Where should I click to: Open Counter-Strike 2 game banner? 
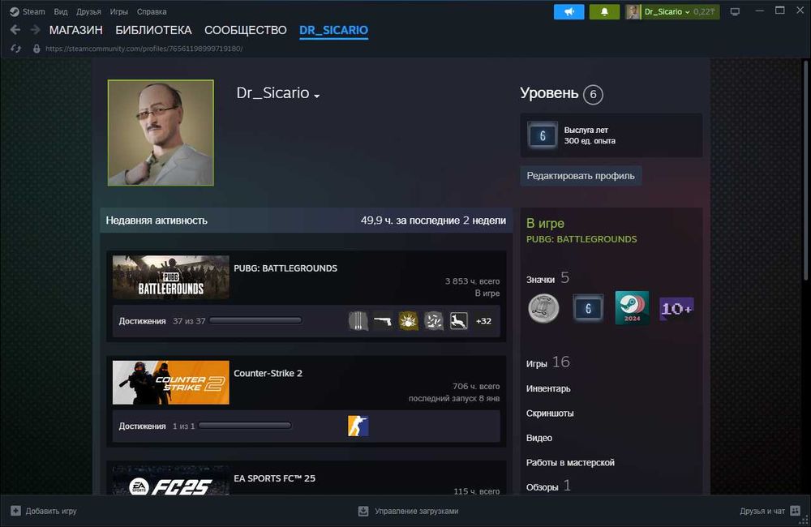pos(170,382)
